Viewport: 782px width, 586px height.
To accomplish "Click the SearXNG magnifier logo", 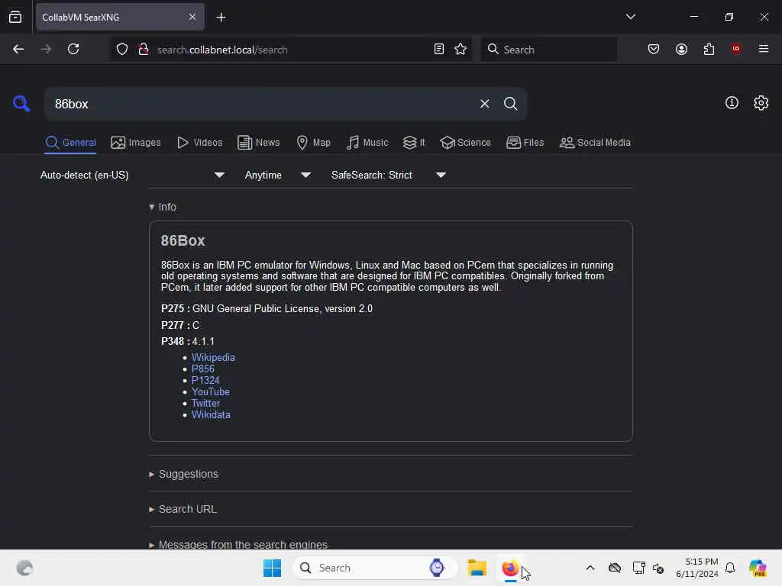I will (x=21, y=104).
